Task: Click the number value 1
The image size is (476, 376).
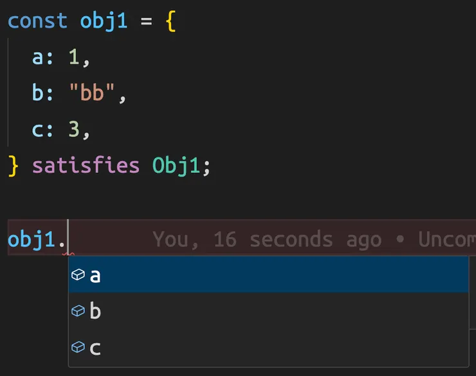Action: 73,58
